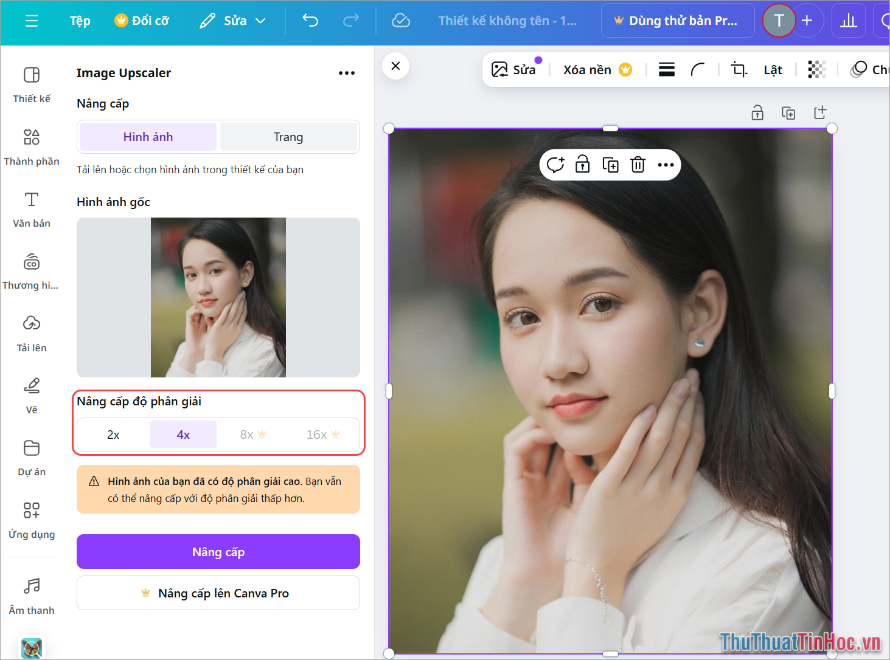
Task: Add comment from floating toolbar
Action: click(x=555, y=165)
